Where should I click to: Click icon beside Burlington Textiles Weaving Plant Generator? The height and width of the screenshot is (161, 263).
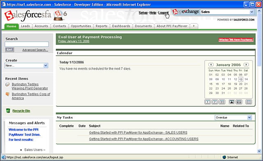point(7,84)
